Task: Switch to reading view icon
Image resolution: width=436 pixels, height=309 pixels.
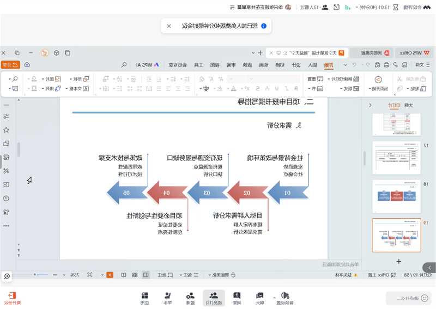Action: click(x=124, y=275)
